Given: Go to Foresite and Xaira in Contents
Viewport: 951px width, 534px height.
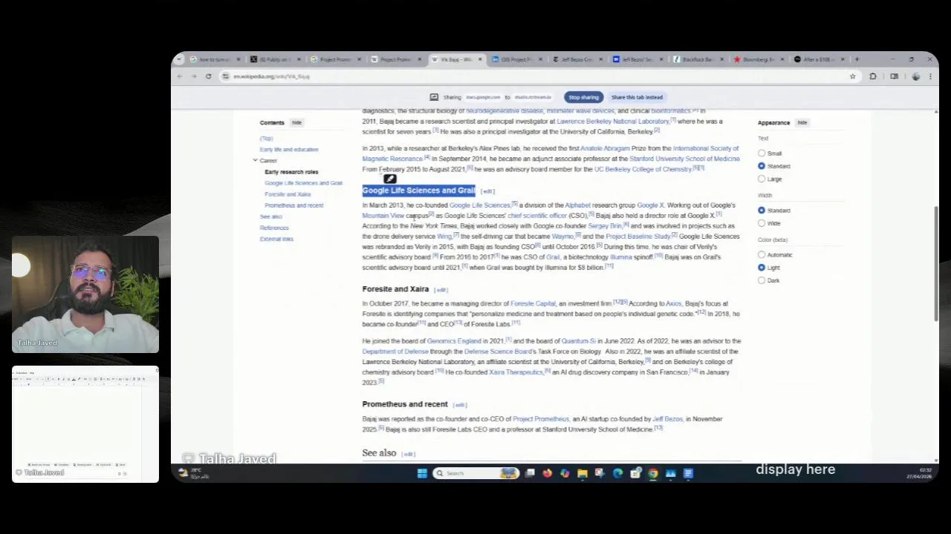Looking at the screenshot, I should point(288,194).
